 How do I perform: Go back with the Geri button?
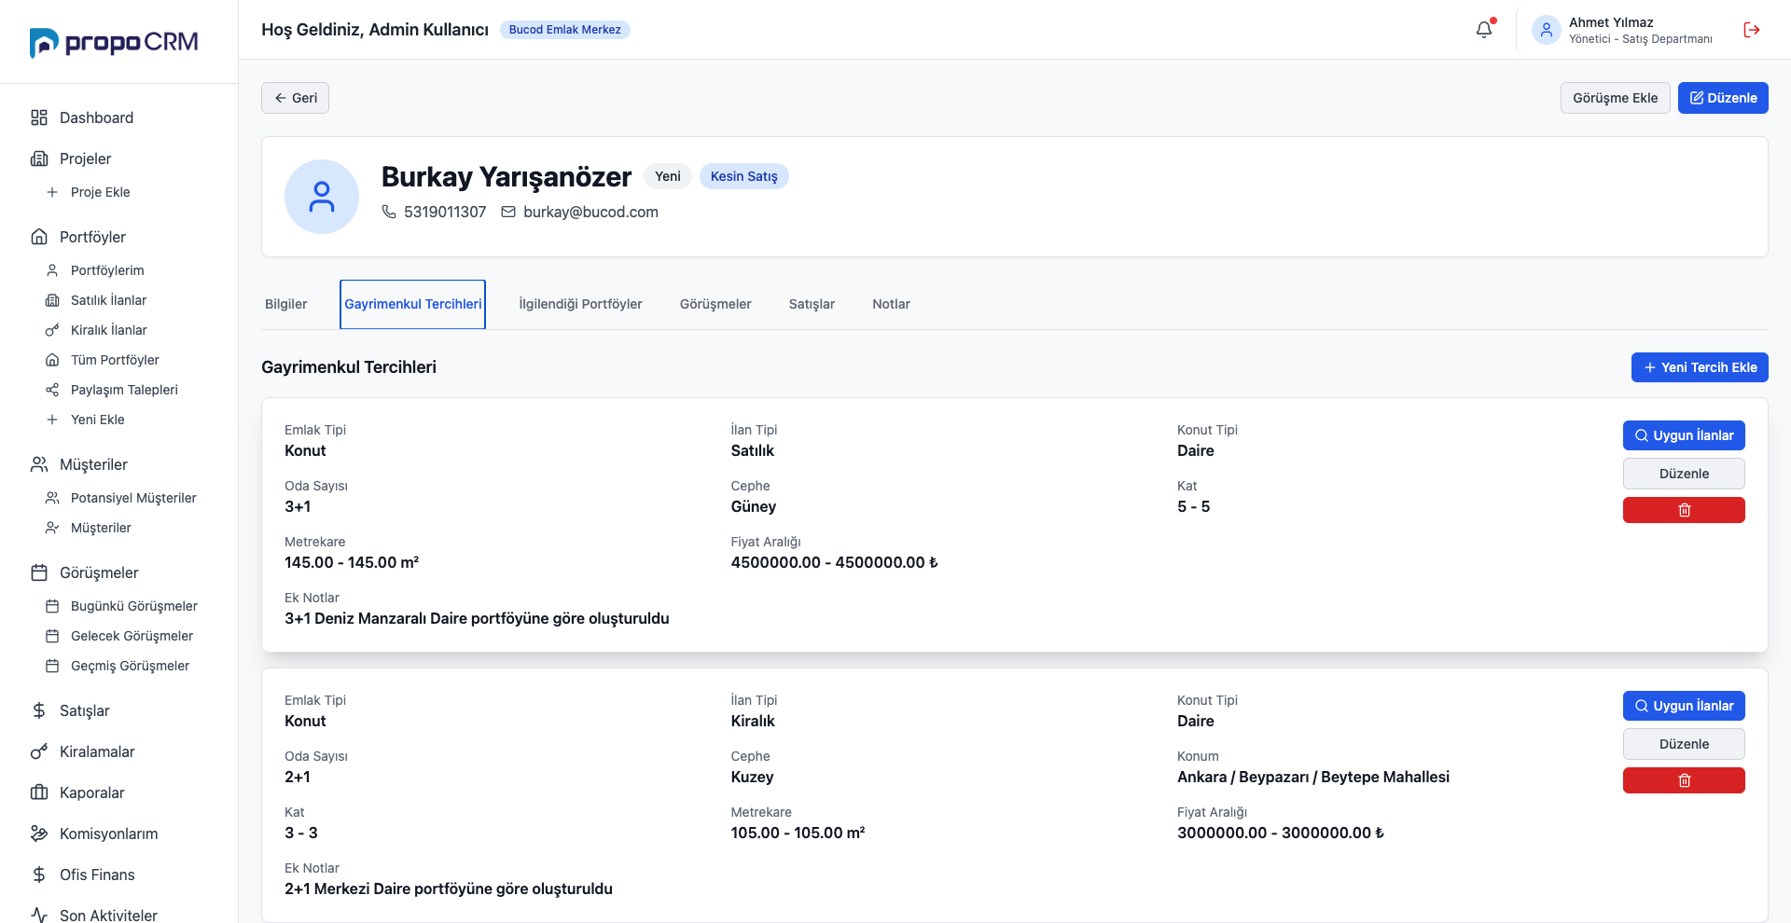(x=295, y=98)
